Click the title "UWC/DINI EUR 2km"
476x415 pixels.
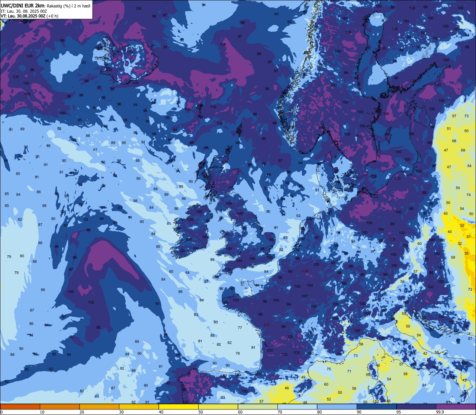pos(23,6)
